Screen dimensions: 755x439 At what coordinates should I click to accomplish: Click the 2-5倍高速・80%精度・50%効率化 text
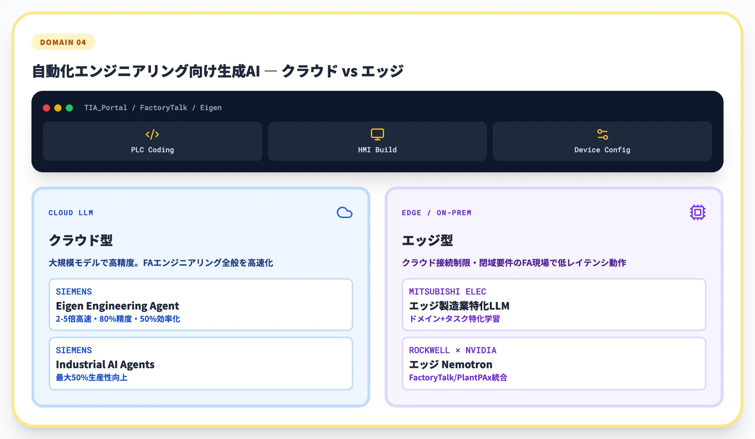118,319
